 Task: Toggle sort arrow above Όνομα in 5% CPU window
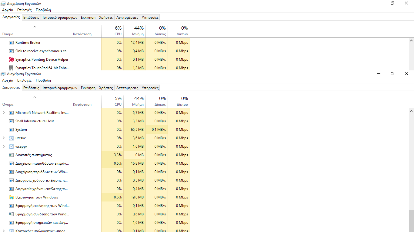35,97
